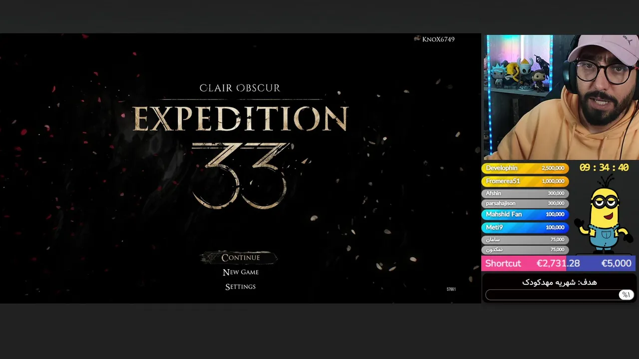The image size is (639, 359).
Task: Click the Meti9 donor row
Action: [525, 227]
